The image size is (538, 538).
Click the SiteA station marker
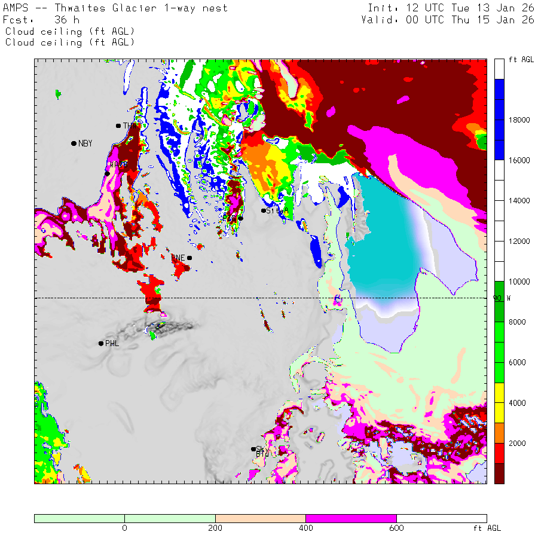click(263, 210)
